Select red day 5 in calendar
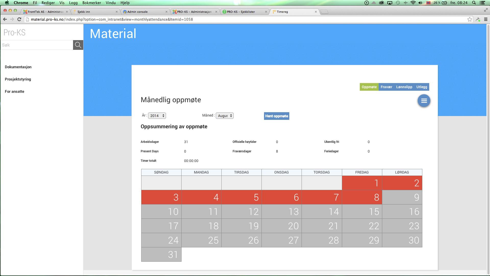Image resolution: width=490 pixels, height=276 pixels. pos(241,197)
